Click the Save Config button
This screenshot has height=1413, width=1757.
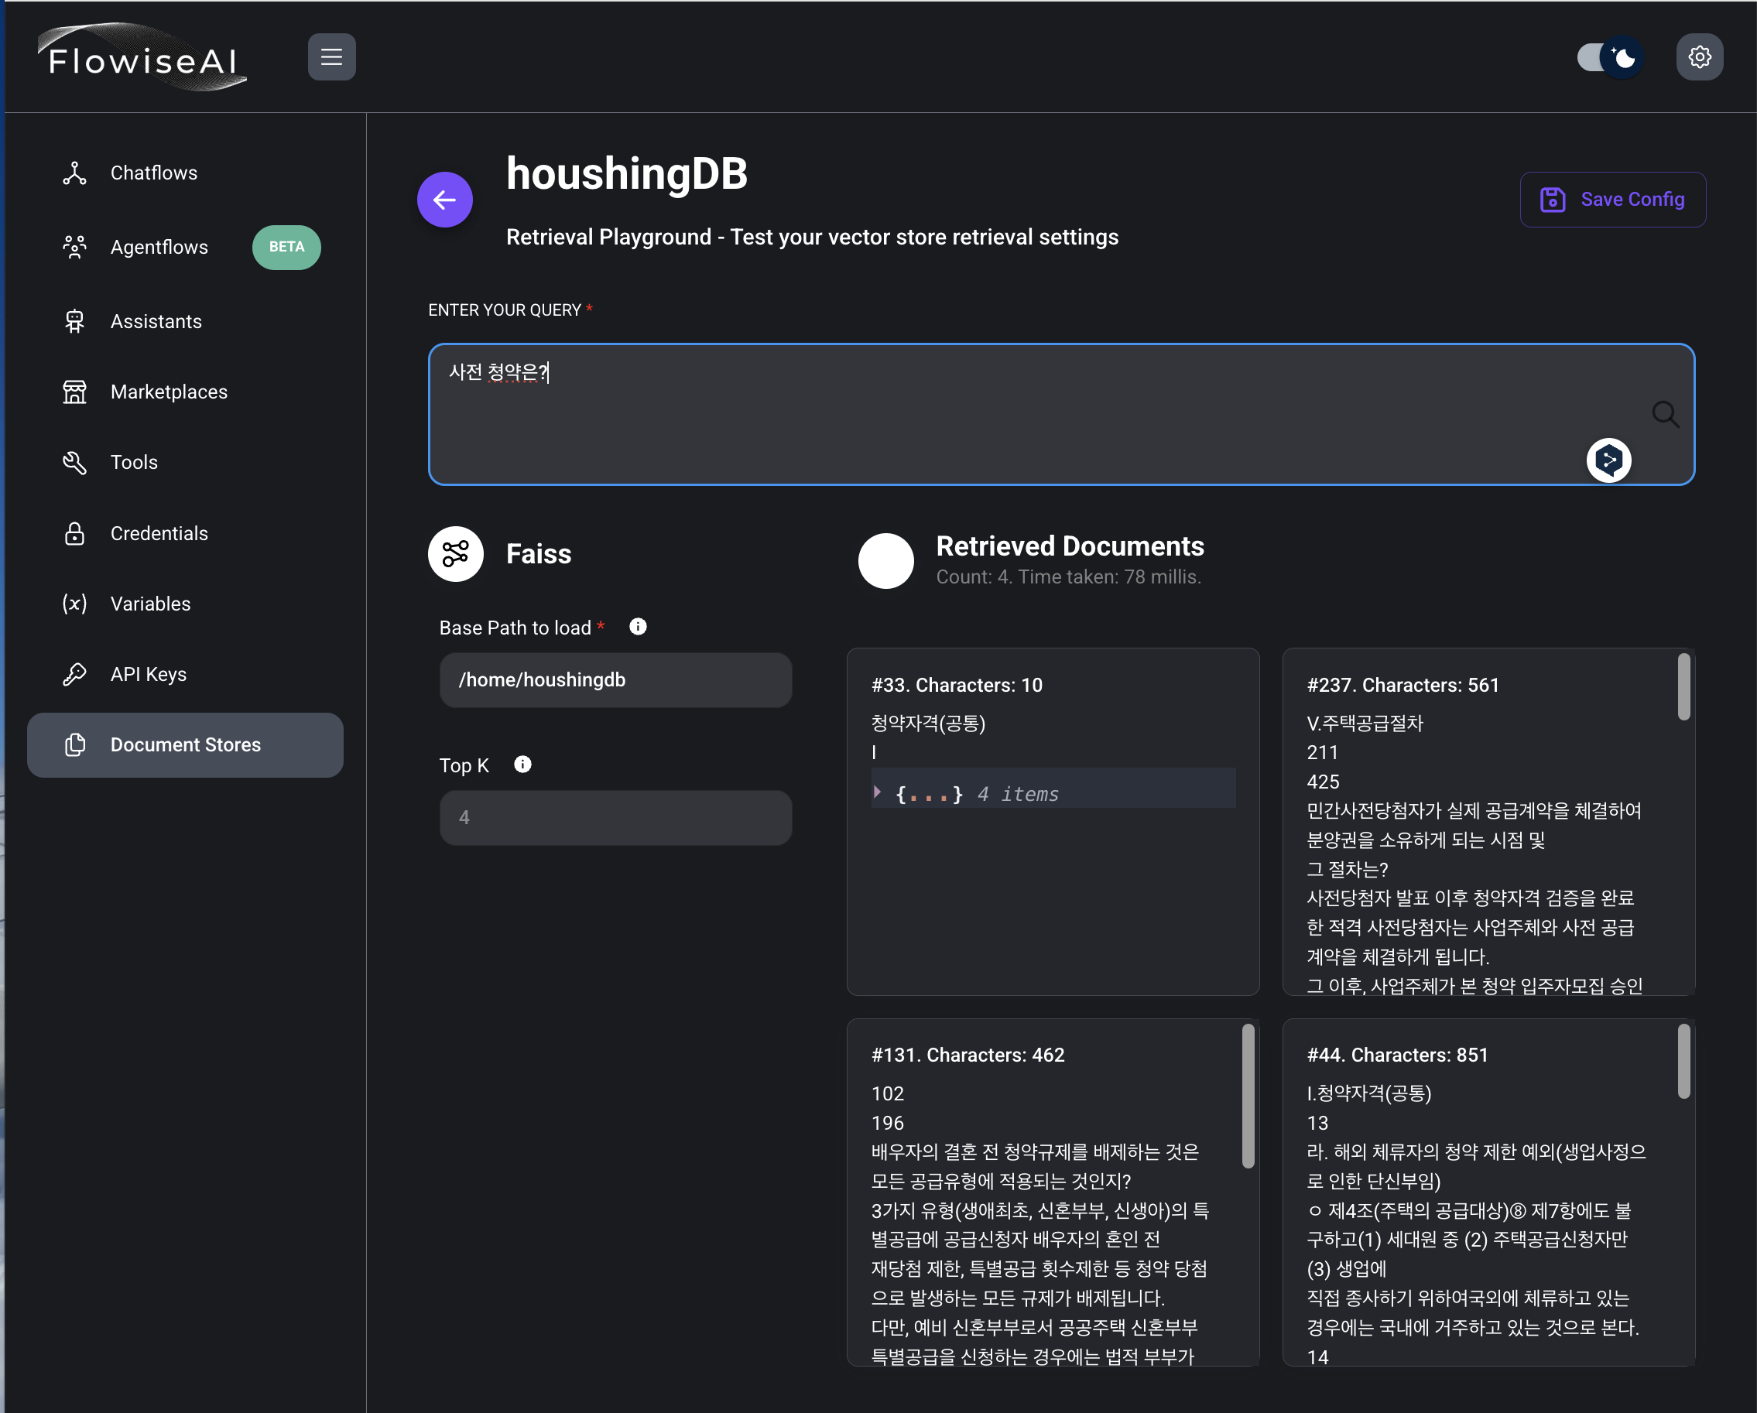coord(1612,200)
